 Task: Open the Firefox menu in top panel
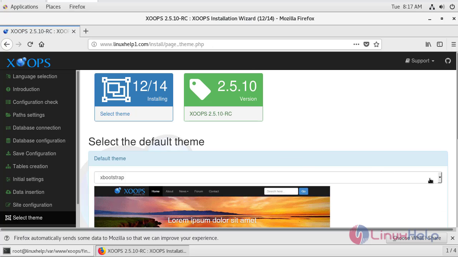(x=77, y=7)
